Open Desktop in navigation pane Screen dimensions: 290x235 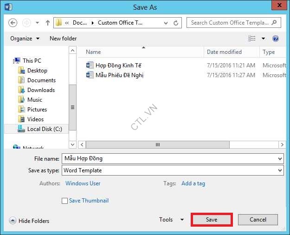click(37, 71)
